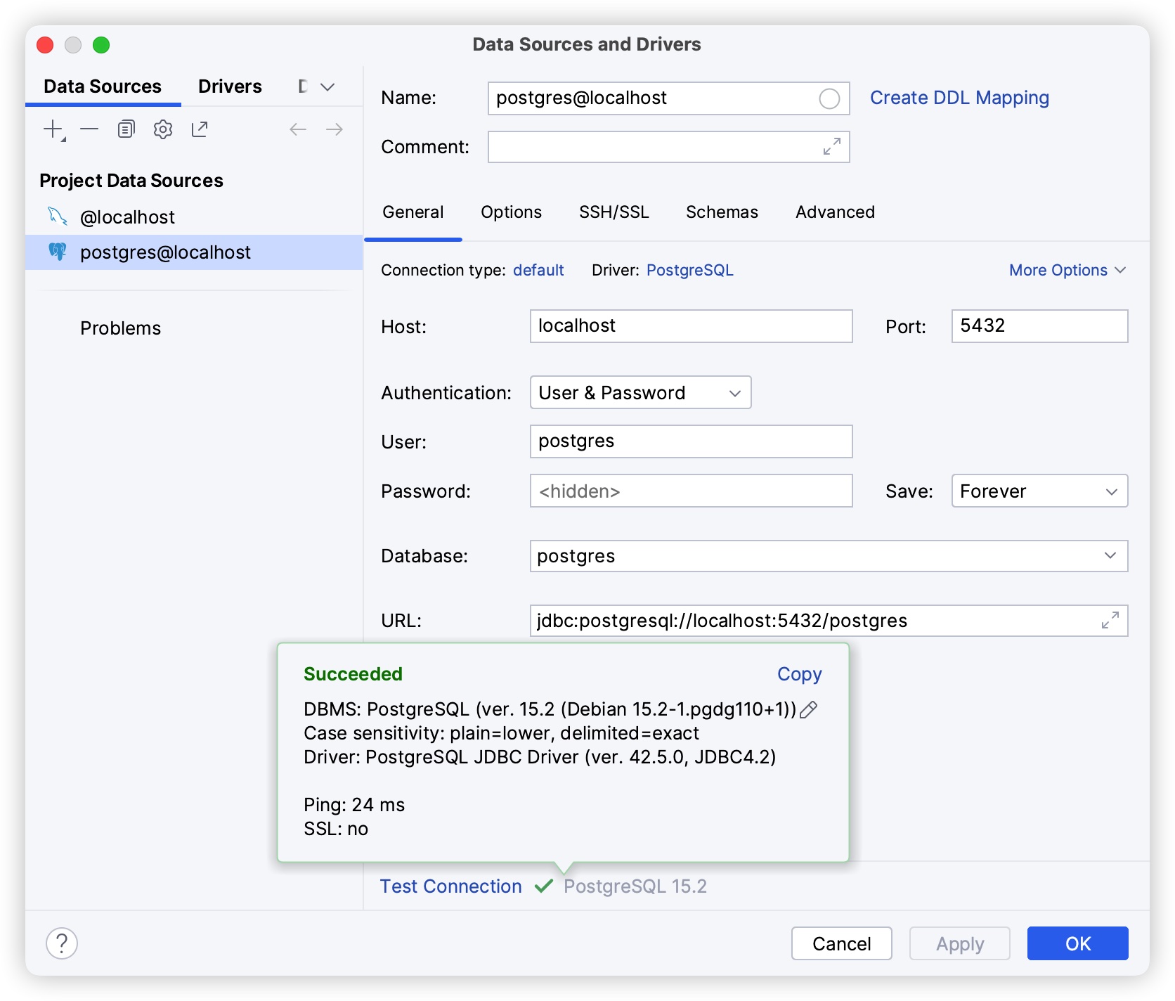Switch to the Drivers tab
This screenshot has width=1175, height=1001.
[230, 86]
